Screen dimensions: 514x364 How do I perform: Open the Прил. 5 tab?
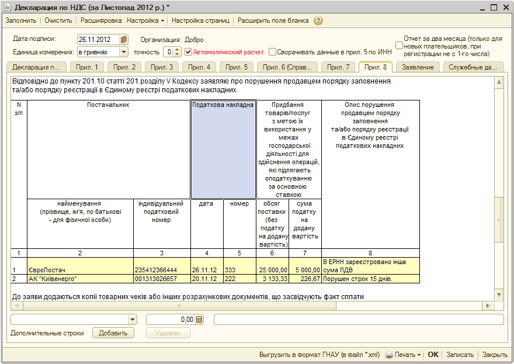pyautogui.click(x=237, y=67)
